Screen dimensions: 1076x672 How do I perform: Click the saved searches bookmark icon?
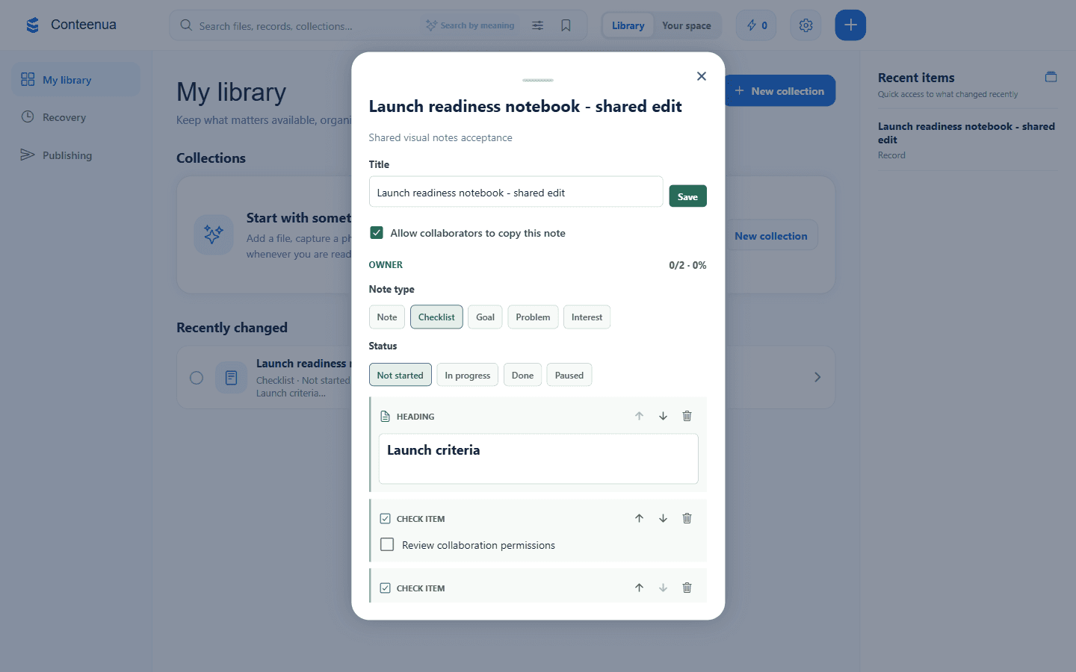pyautogui.click(x=566, y=25)
